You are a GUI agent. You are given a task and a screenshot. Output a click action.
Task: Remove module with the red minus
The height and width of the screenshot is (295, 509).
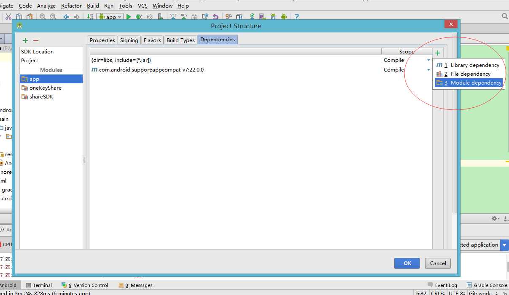click(x=36, y=40)
